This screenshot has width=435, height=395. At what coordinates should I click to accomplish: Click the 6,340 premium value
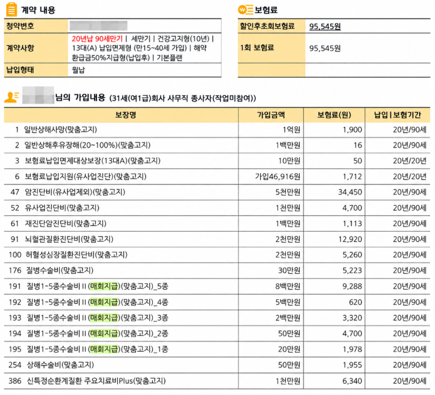click(352, 381)
